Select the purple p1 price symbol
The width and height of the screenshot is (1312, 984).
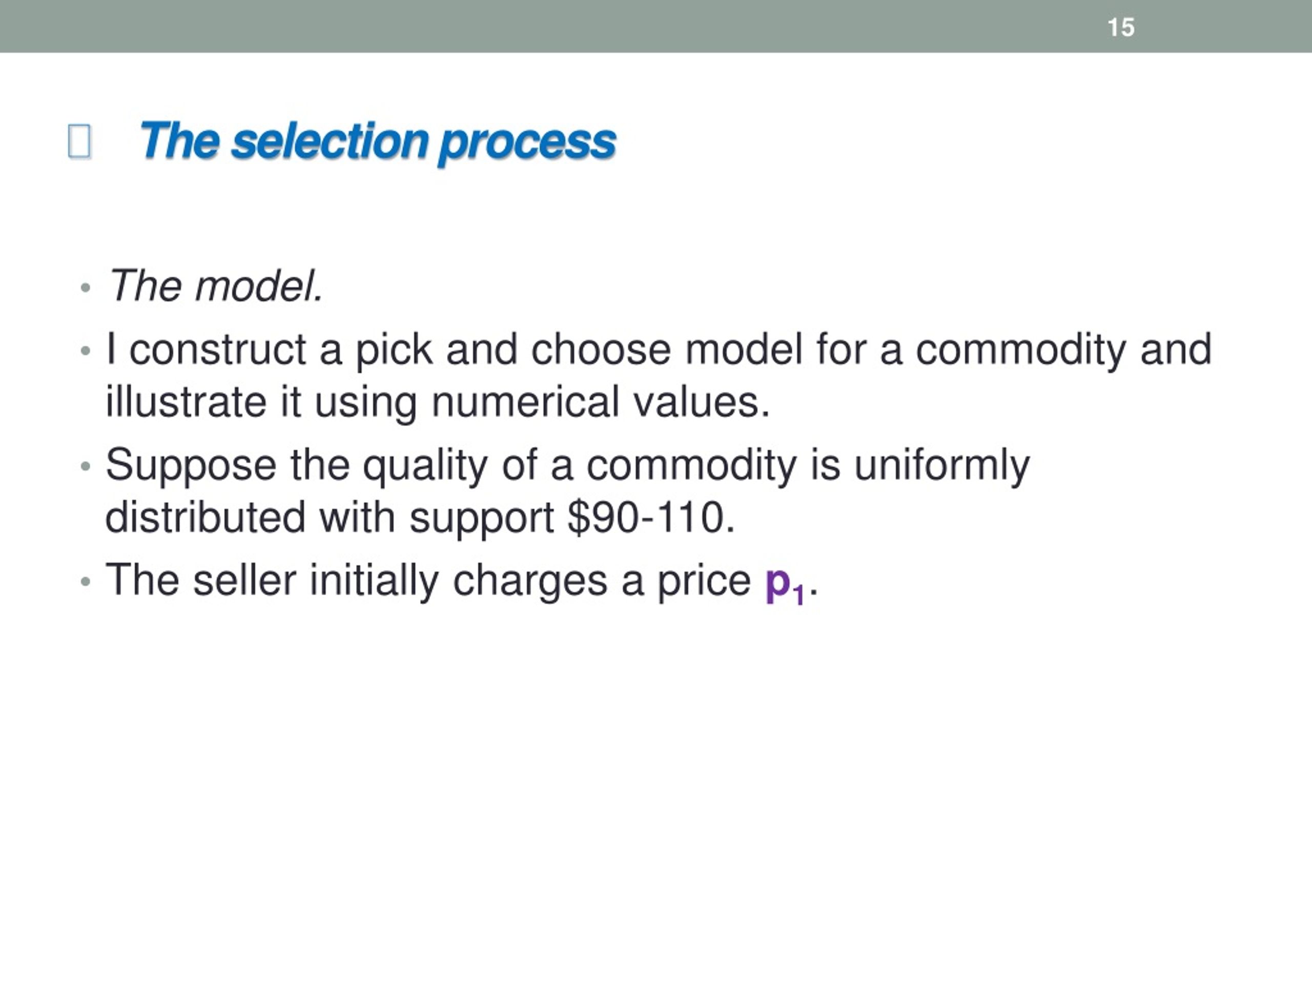click(x=785, y=585)
